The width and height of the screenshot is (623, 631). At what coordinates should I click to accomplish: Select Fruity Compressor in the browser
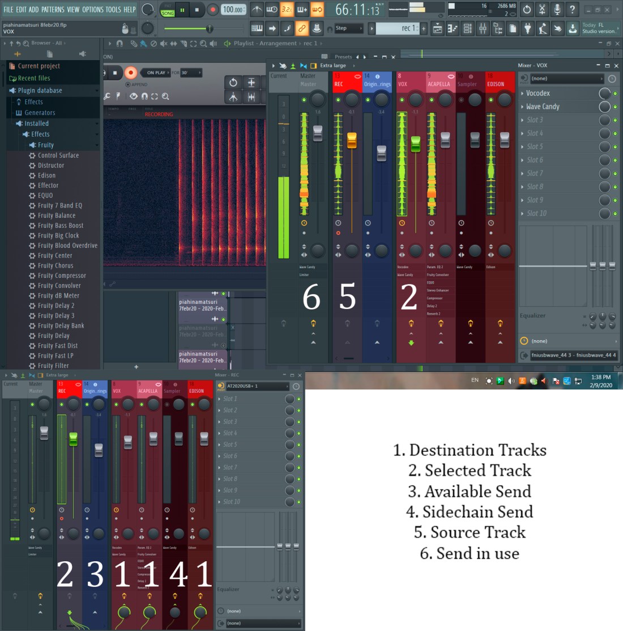62,276
